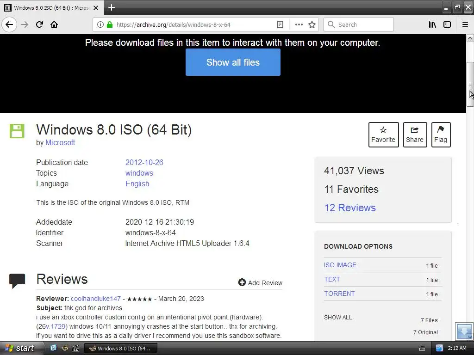Screen dimensions: 474x355
Task: Click the '7 Original' text
Action: click(425, 332)
